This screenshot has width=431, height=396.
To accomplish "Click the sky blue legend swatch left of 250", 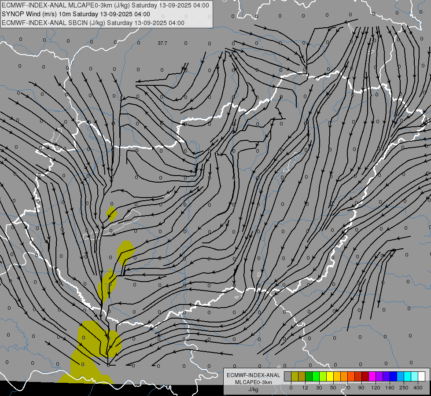I will pos(401,376).
